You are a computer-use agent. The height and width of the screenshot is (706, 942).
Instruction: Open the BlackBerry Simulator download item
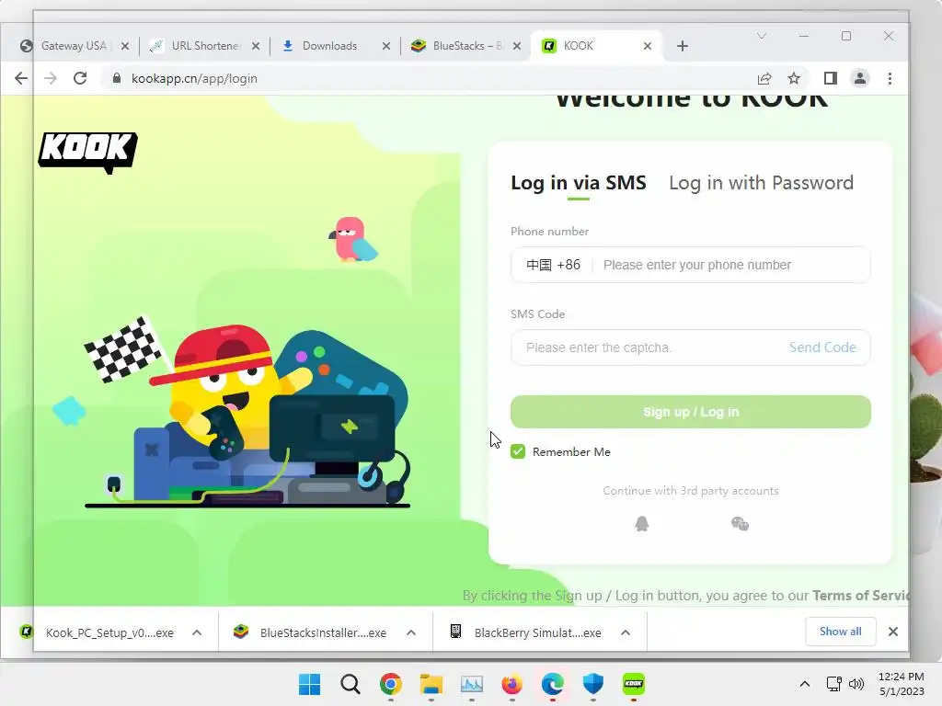pos(526,632)
